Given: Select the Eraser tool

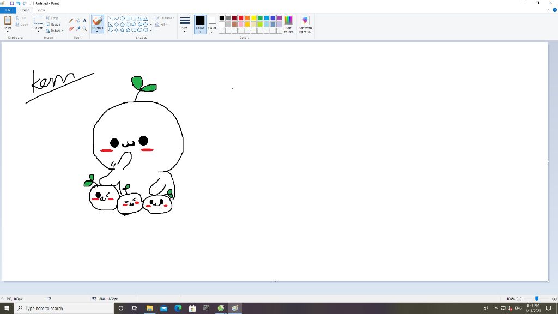Looking at the screenshot, I should coord(71,28).
